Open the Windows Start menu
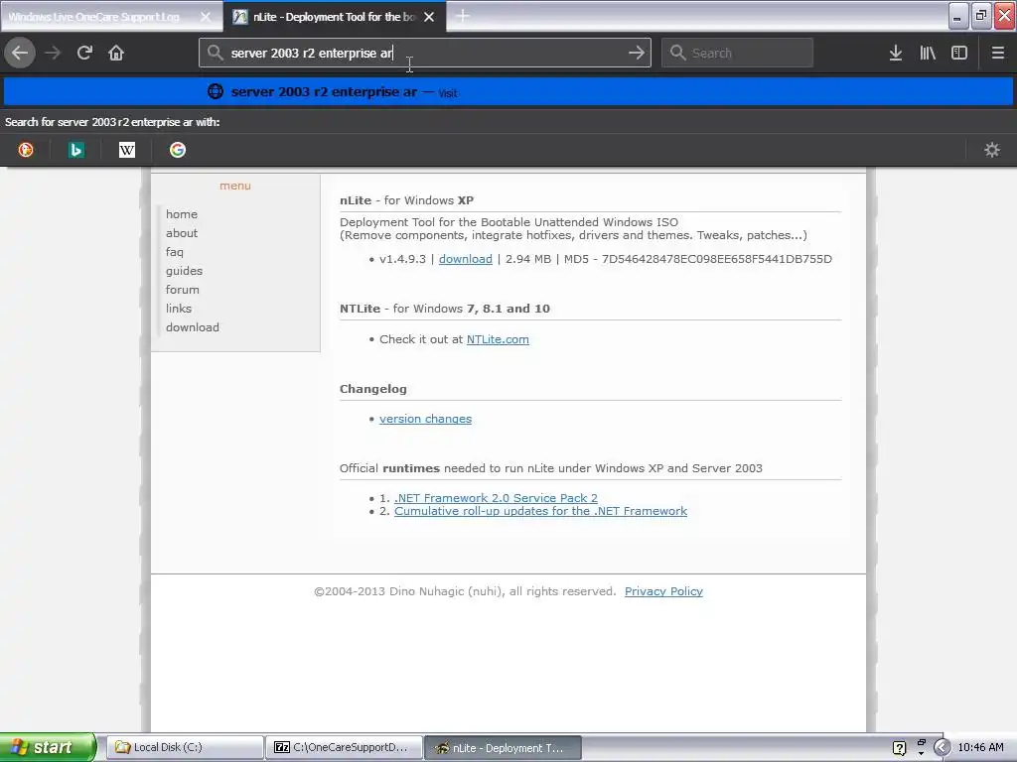Screen dimensions: 1017x762 [x=48, y=747]
